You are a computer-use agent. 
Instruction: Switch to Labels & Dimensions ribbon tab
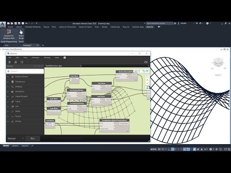67,27
